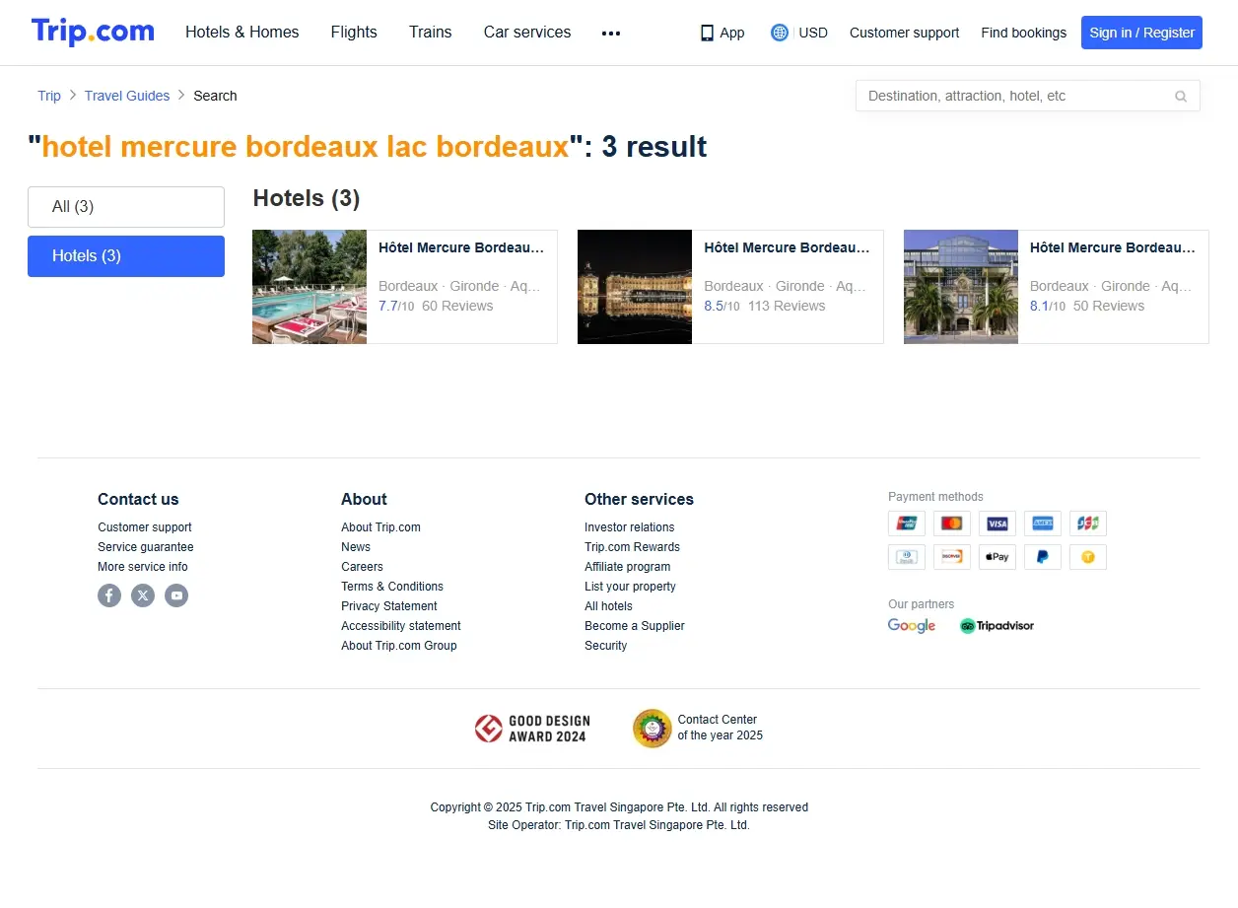Open the Investor relations link

(x=630, y=527)
